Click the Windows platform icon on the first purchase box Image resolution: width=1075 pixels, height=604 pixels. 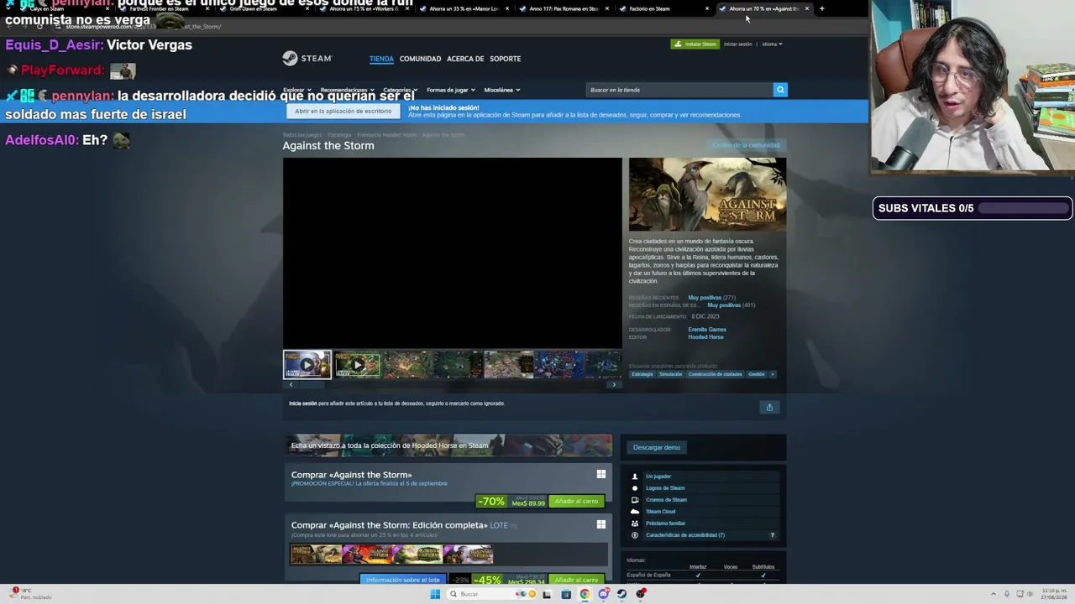(601, 474)
